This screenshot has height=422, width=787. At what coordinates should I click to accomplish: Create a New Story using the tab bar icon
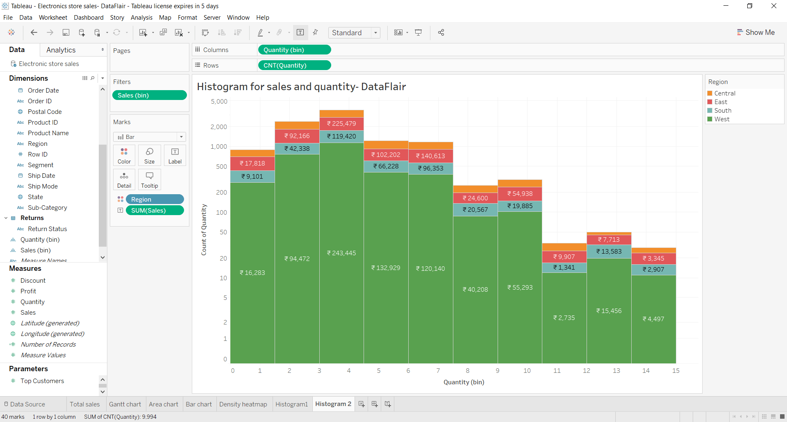387,404
